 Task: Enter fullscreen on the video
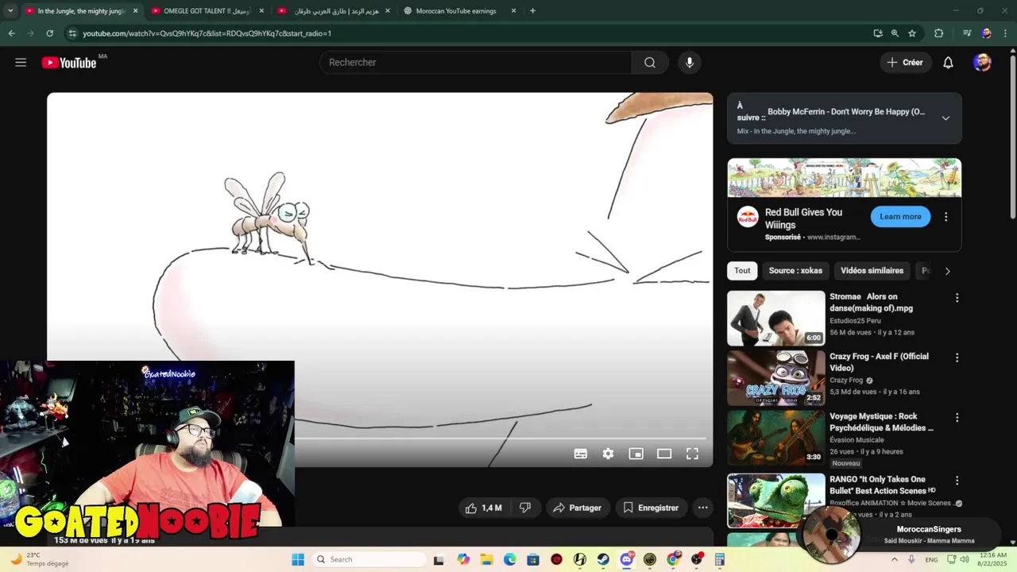point(692,454)
